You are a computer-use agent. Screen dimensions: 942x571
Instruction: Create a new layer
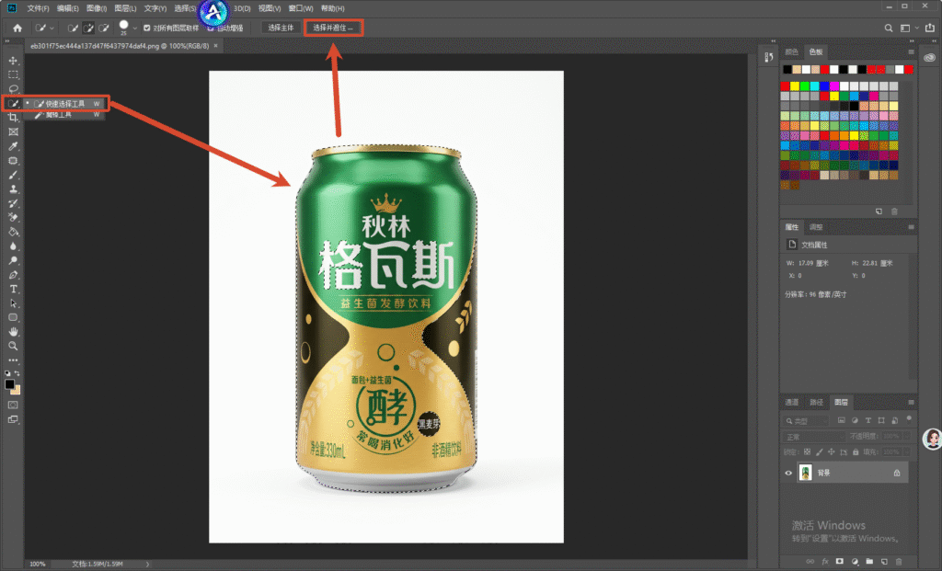point(884,562)
